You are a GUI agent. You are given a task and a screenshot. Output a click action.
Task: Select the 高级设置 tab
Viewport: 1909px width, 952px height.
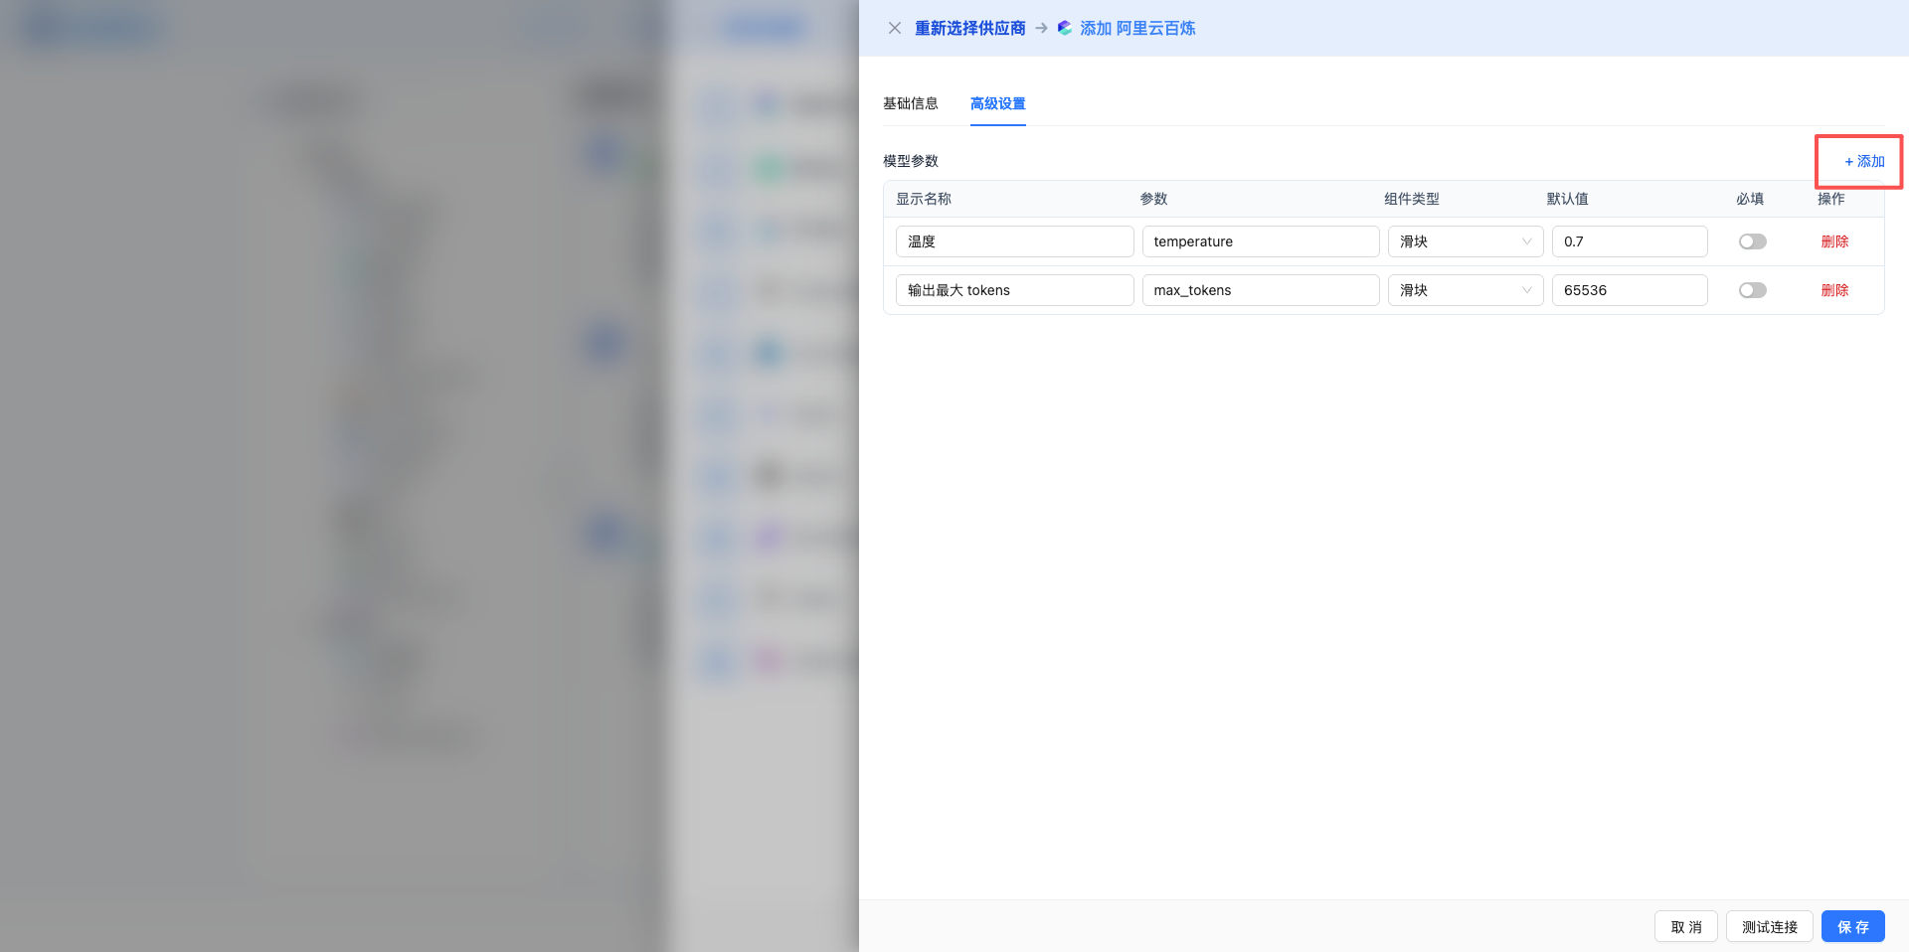pyautogui.click(x=997, y=103)
